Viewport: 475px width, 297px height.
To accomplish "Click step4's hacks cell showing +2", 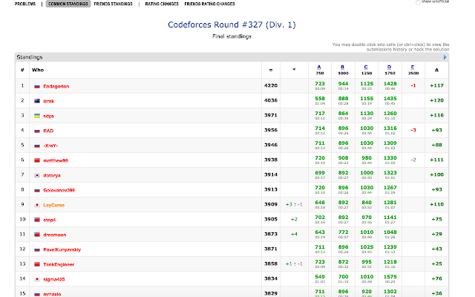I will [x=294, y=220].
